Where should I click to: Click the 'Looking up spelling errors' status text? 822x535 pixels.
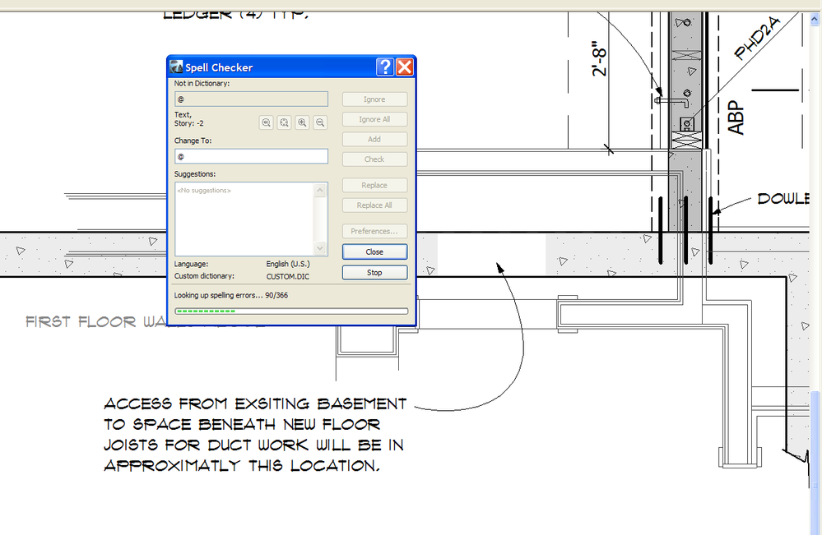[x=230, y=295]
